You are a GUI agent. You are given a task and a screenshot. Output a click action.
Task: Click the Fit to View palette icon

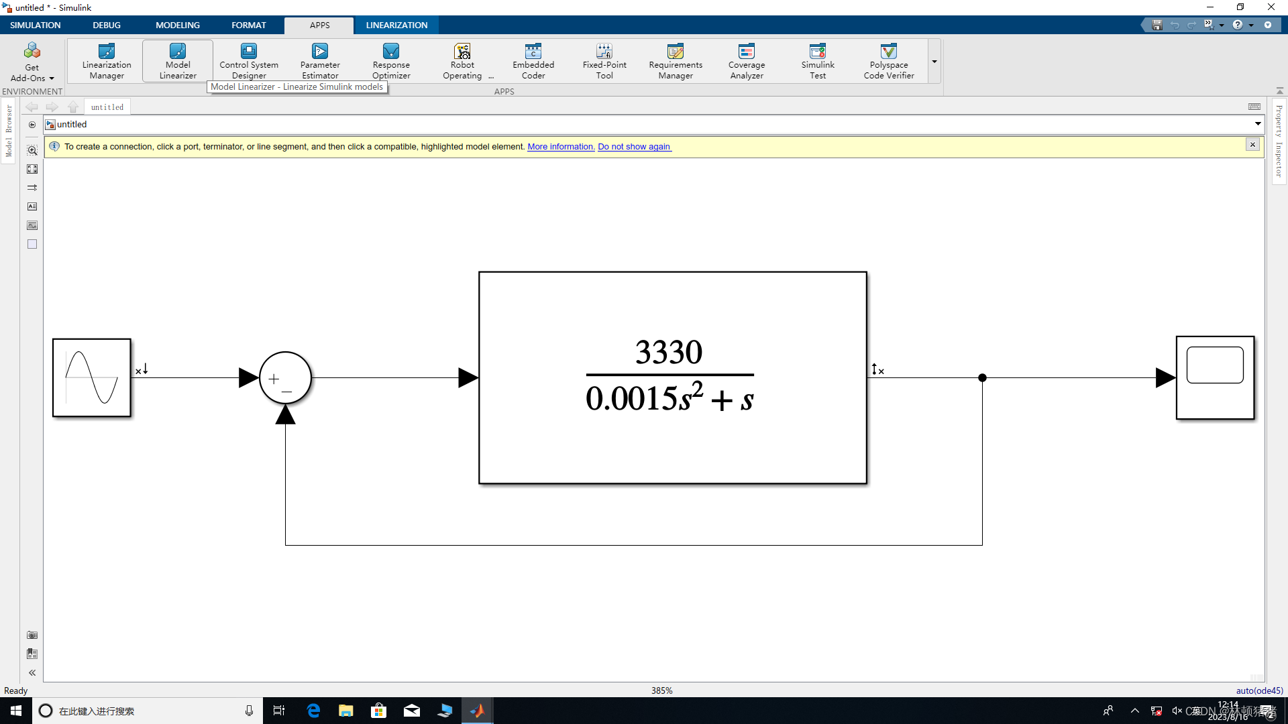pyautogui.click(x=32, y=169)
